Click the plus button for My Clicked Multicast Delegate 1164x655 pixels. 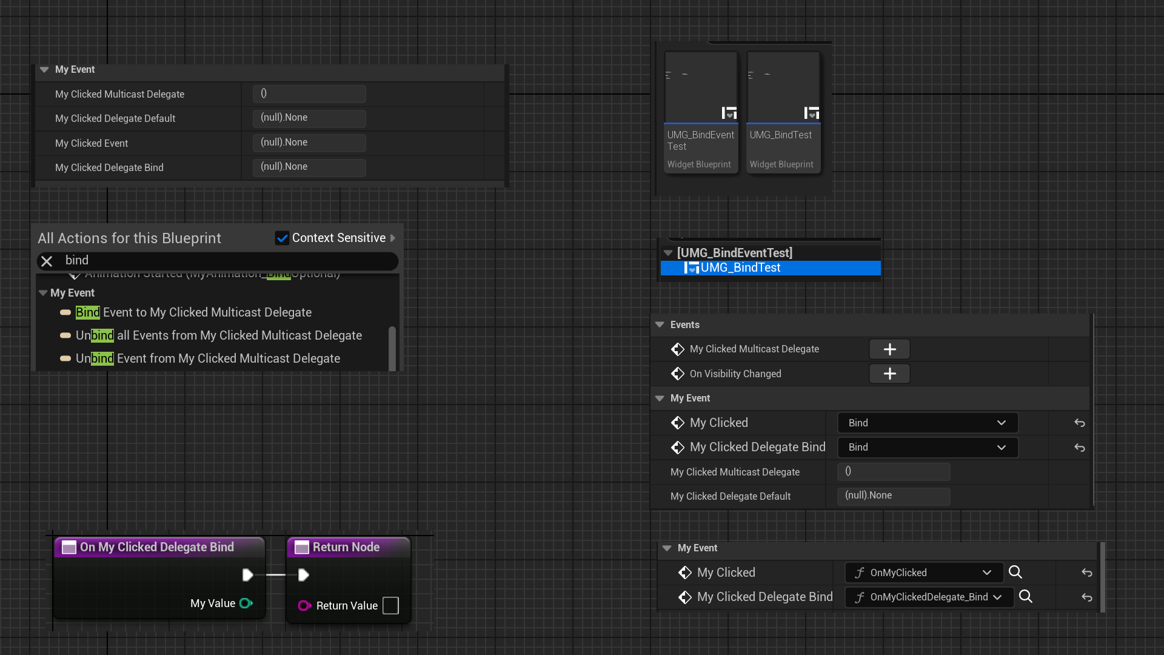889,349
